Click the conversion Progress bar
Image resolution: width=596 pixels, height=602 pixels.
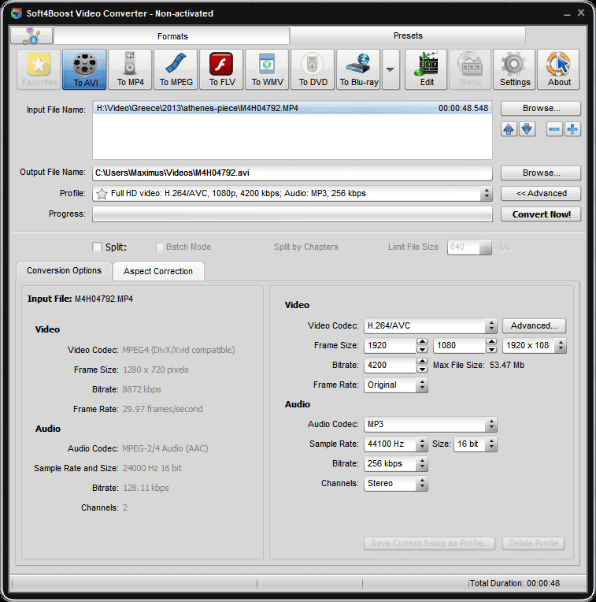(292, 214)
